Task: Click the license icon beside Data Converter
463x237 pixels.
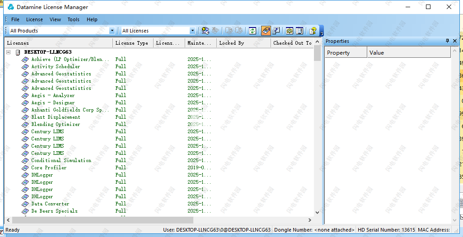Action: pyautogui.click(x=25, y=204)
